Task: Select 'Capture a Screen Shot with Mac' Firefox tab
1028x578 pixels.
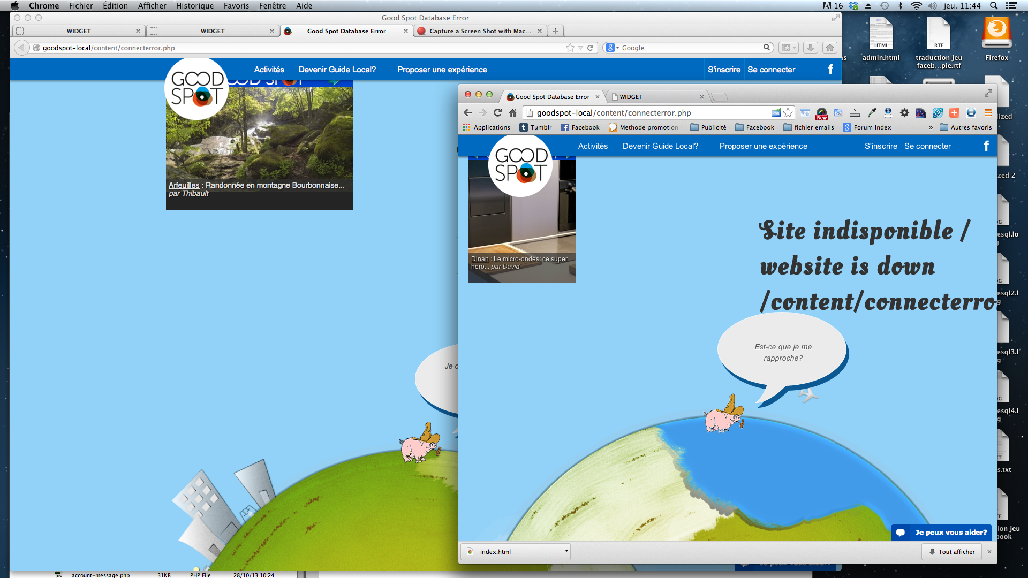Action: click(480, 31)
